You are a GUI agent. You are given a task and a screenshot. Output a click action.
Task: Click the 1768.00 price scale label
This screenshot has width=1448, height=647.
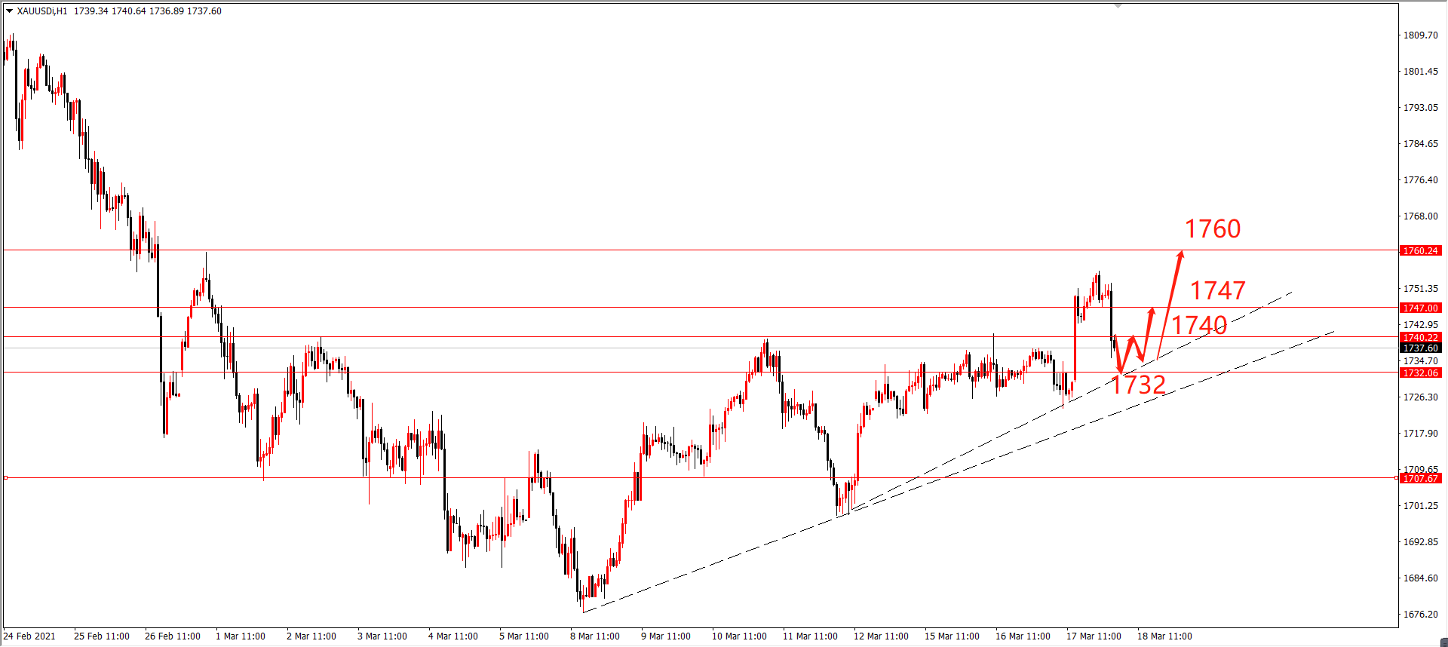tap(1420, 216)
